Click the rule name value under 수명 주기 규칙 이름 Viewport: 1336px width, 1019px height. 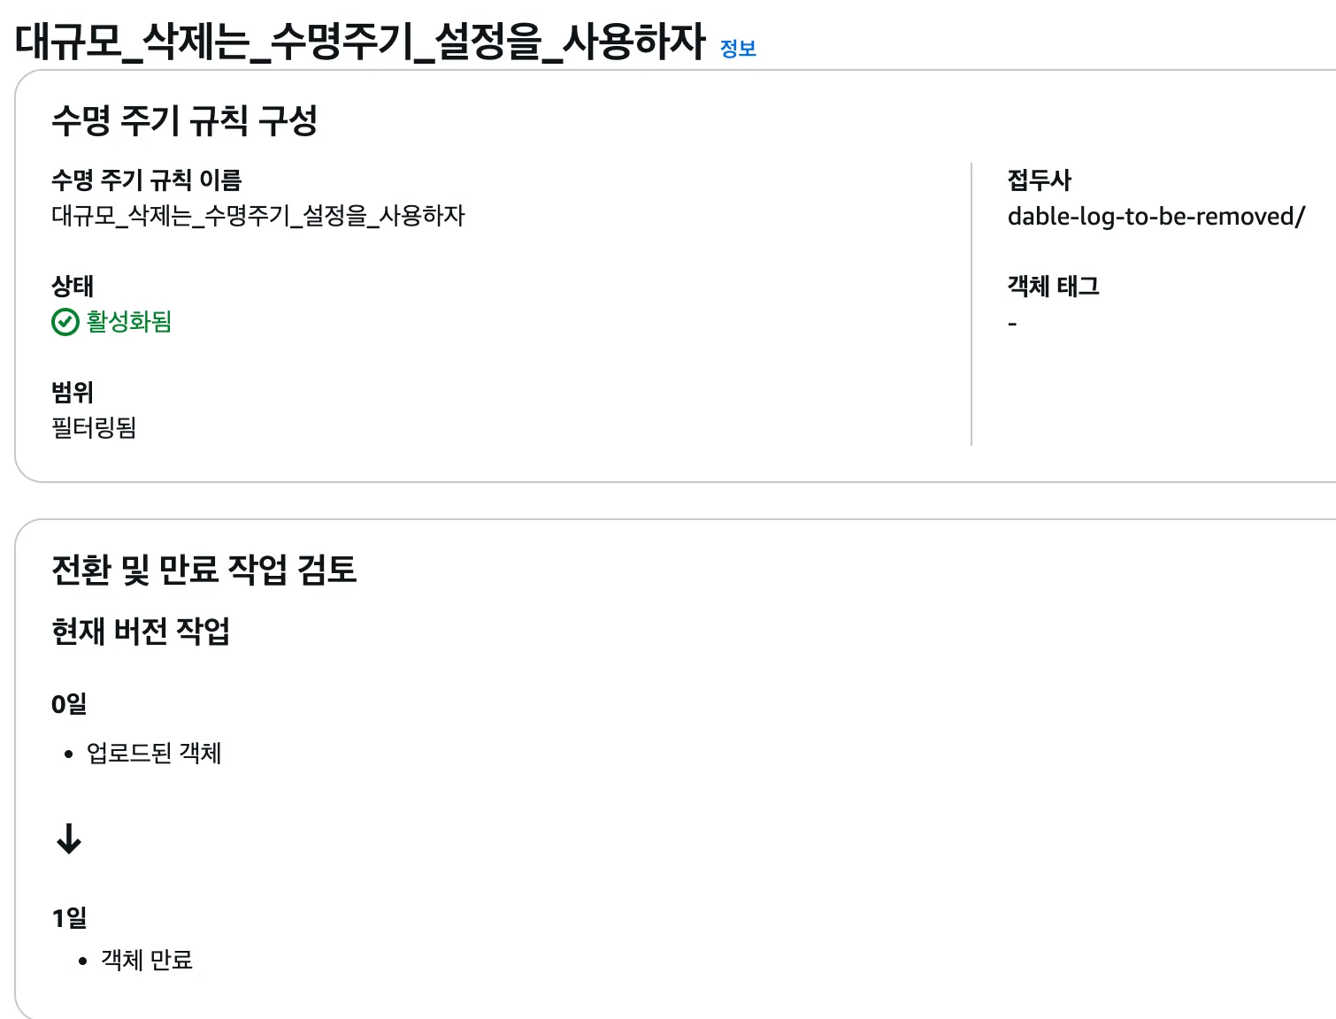[x=258, y=216]
